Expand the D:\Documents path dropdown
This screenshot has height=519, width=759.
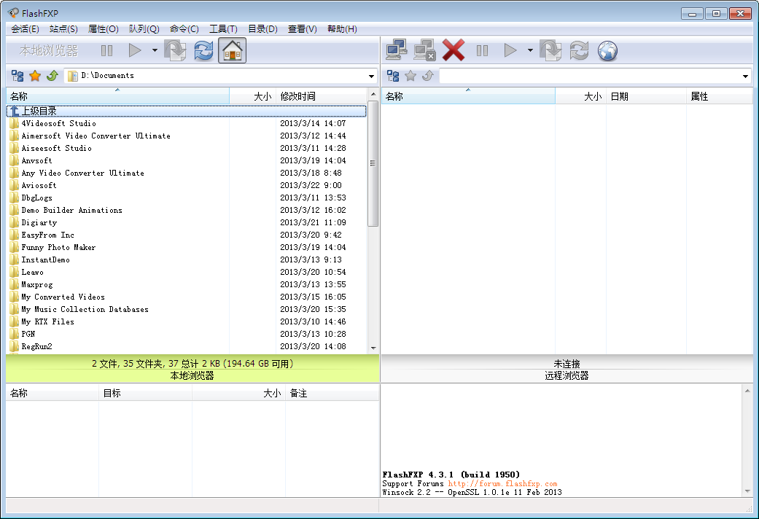(371, 76)
